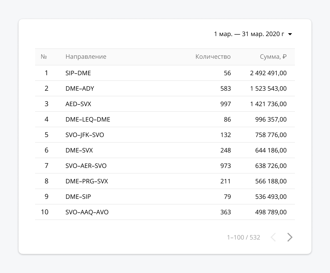Screen dimensions: 330x273
Task: Click the dropdown caret beside 2020 г
Action: [x=290, y=34]
